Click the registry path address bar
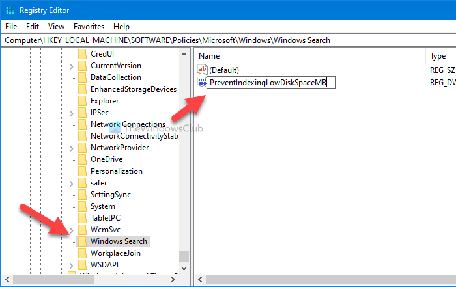 click(x=228, y=40)
